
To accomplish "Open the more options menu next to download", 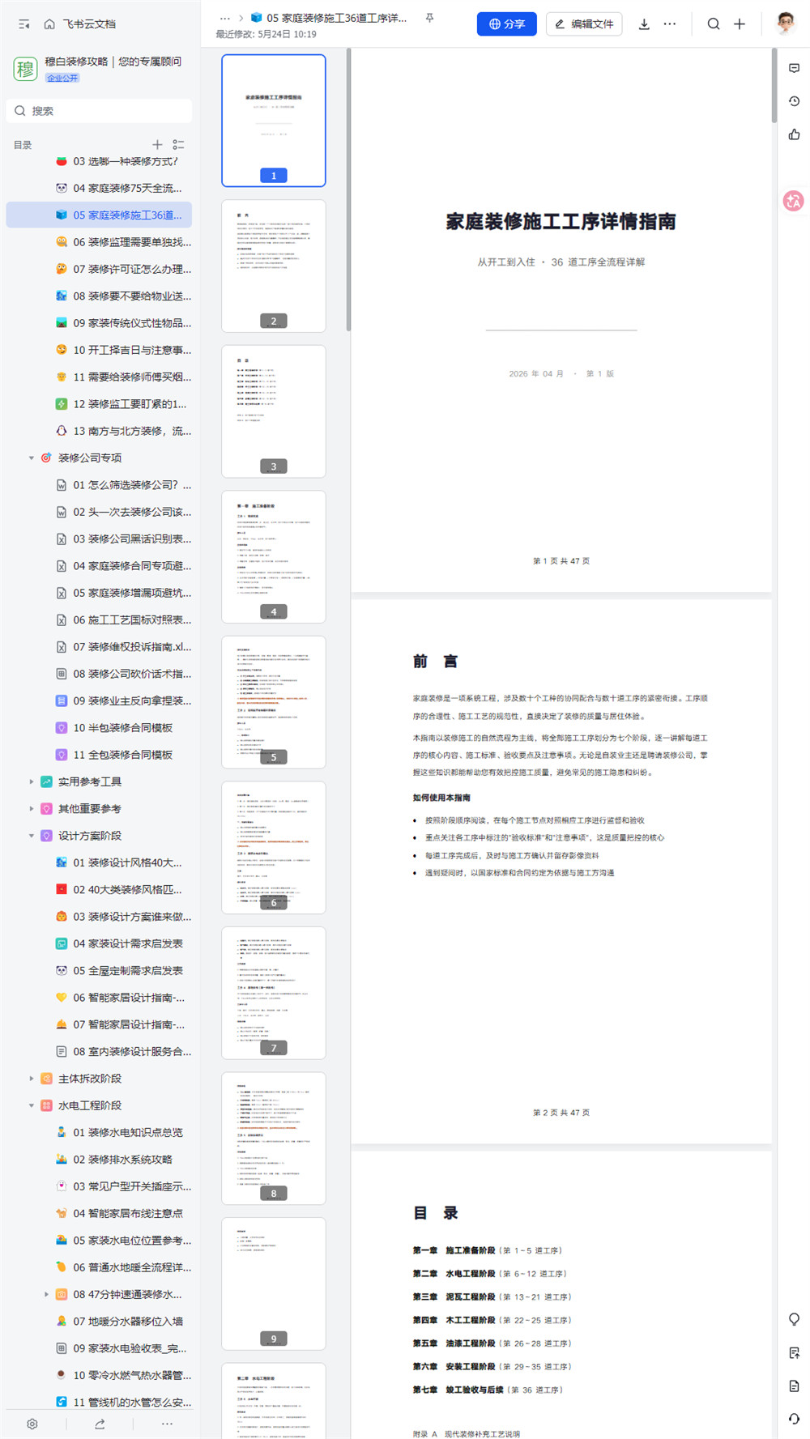I will tap(670, 24).
